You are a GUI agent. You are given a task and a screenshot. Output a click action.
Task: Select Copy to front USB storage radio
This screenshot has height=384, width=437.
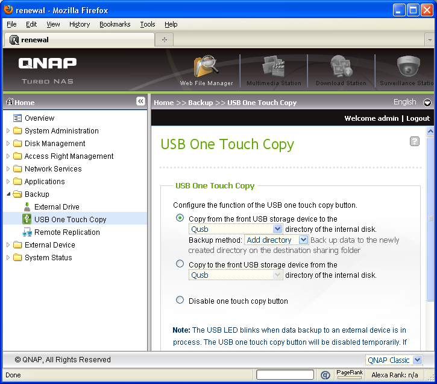180,264
